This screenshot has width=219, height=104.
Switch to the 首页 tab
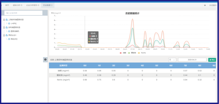[7, 5]
